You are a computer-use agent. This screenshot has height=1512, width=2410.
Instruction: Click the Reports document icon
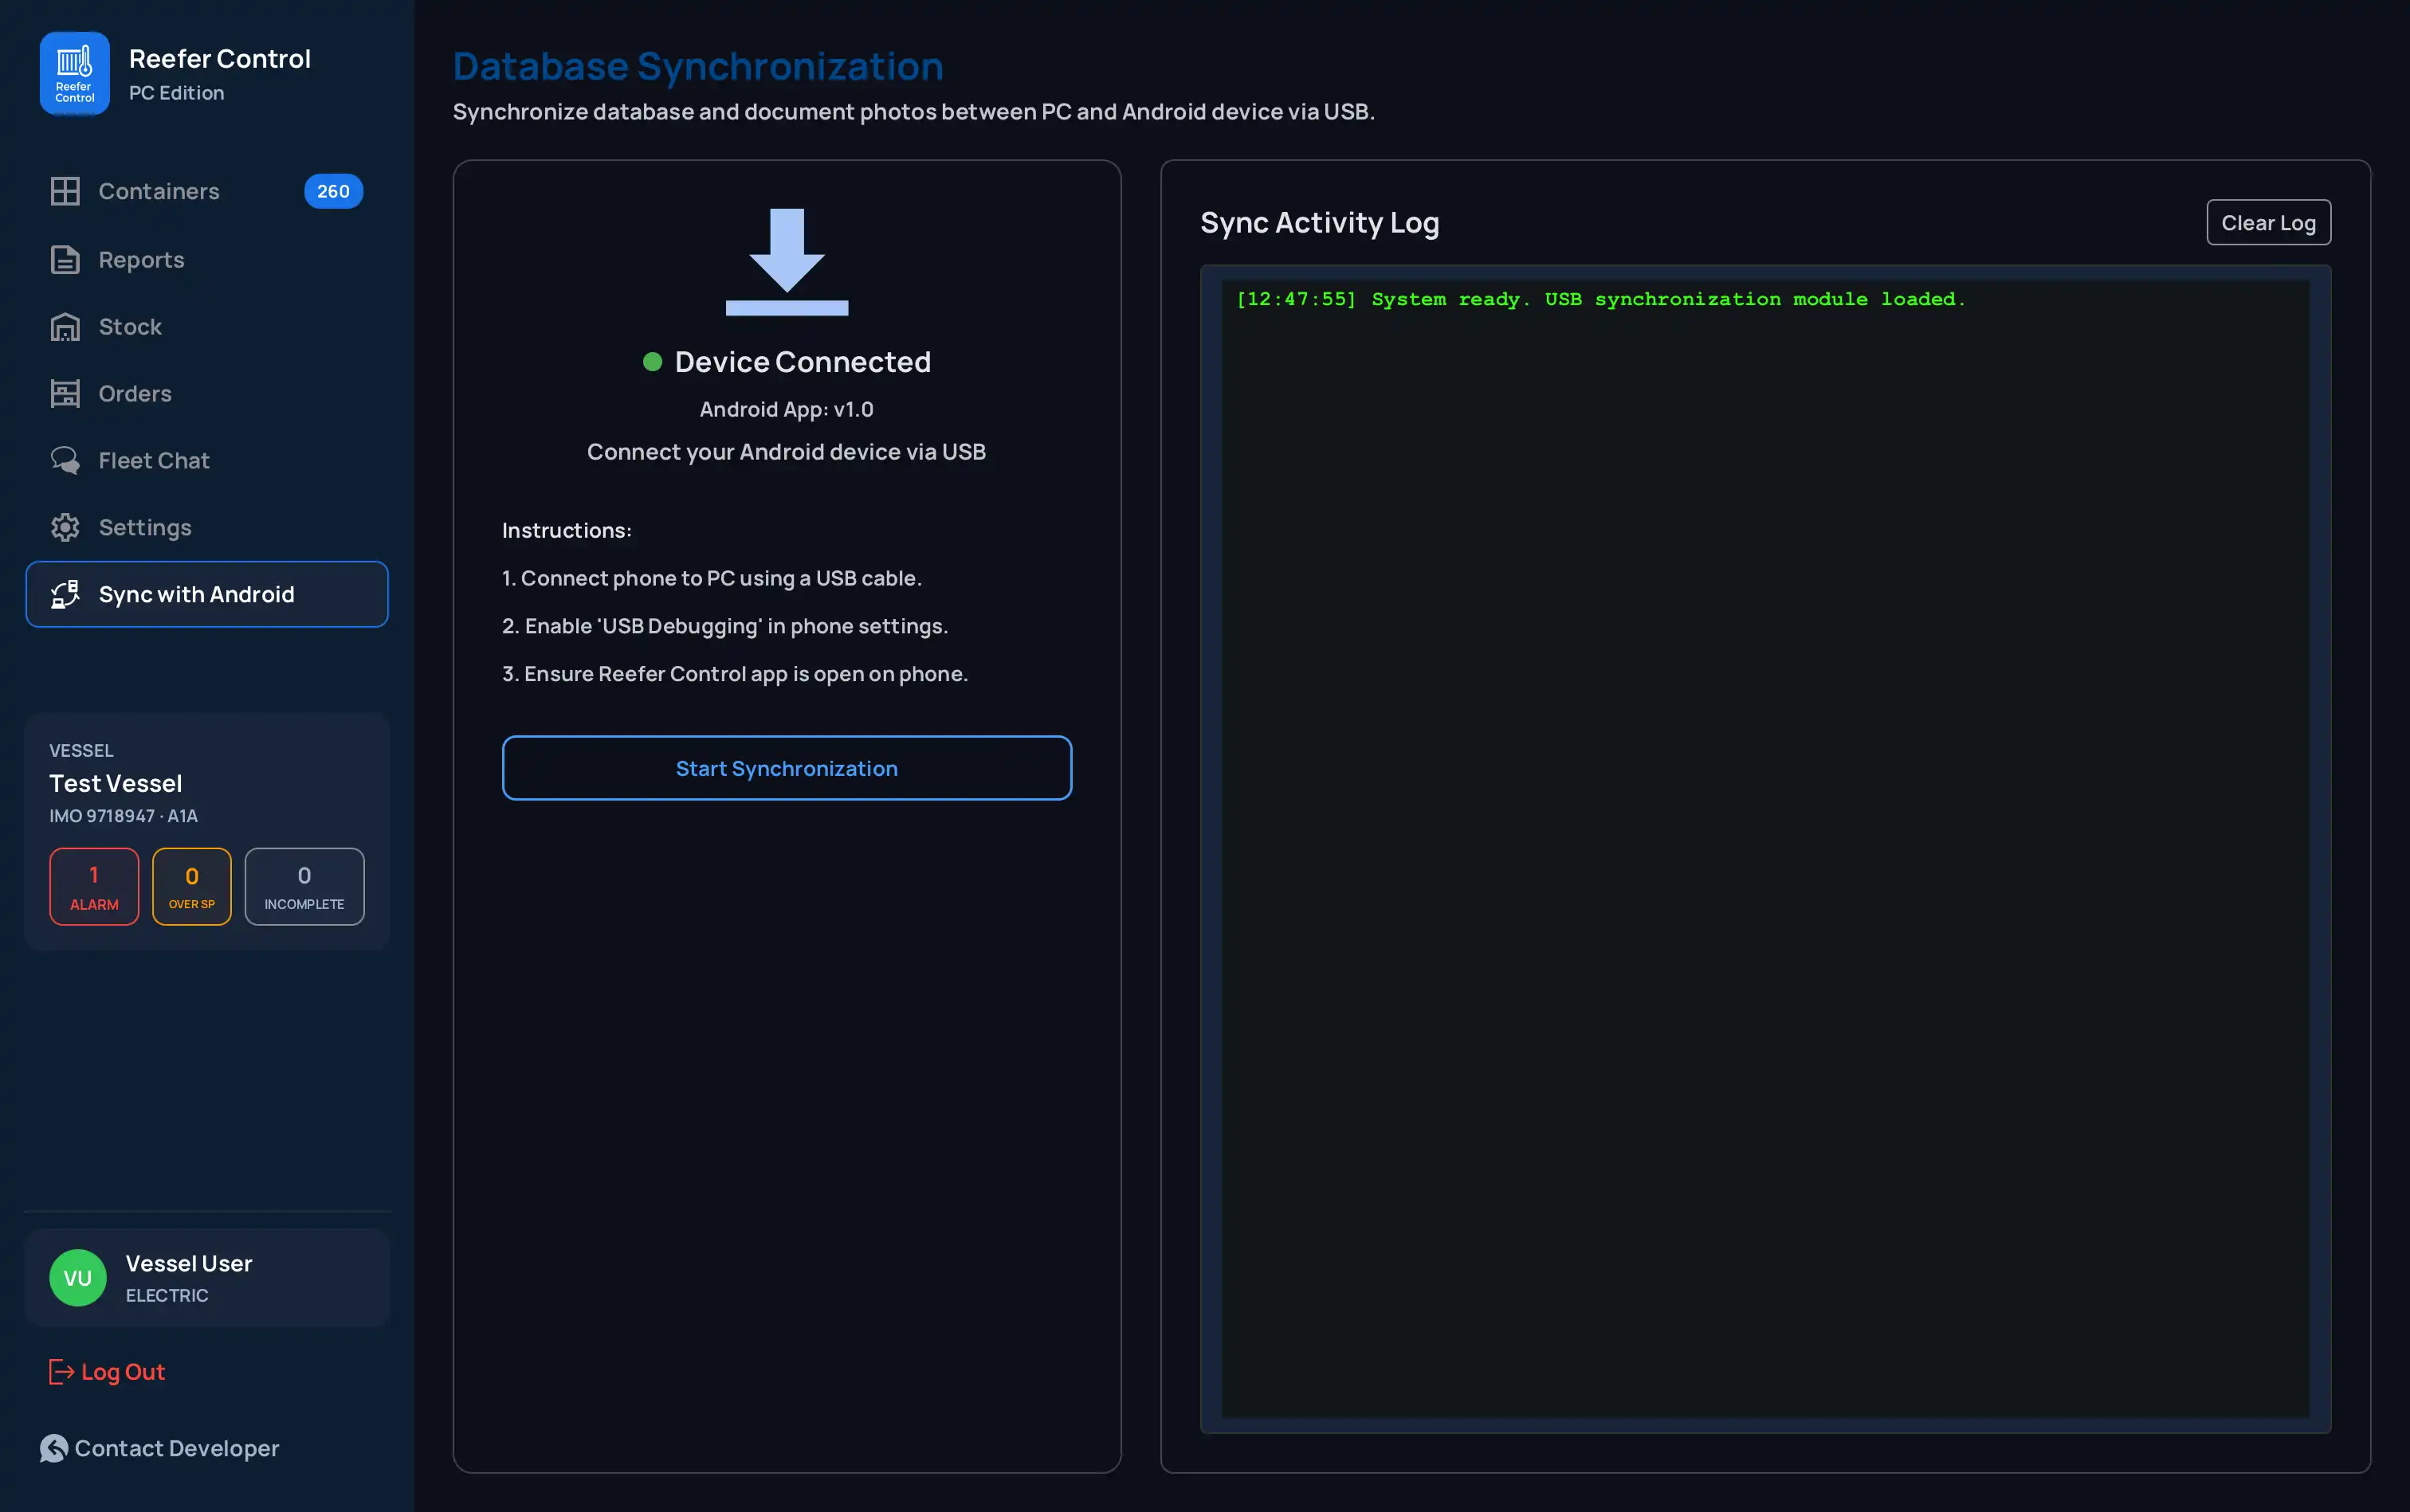65,260
